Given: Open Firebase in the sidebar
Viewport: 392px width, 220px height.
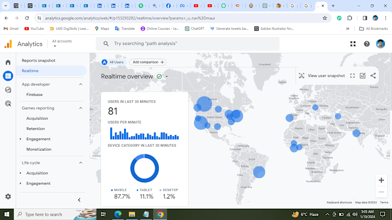Looking at the screenshot, I should tap(34, 94).
